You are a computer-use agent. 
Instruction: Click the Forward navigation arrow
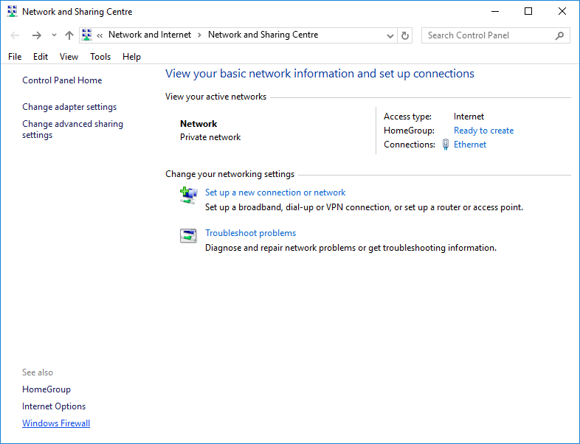[x=36, y=35]
